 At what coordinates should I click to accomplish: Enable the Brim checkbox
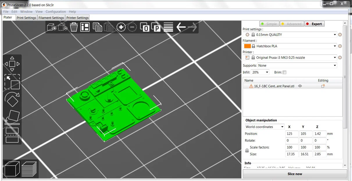click(x=285, y=72)
